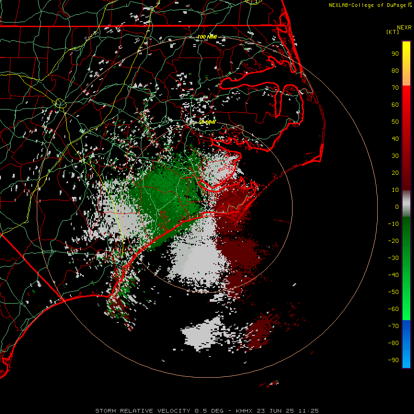The height and width of the screenshot is (414, 414).
Task: Click the Storm Relative Velocity caption at bottom
Action: click(207, 411)
